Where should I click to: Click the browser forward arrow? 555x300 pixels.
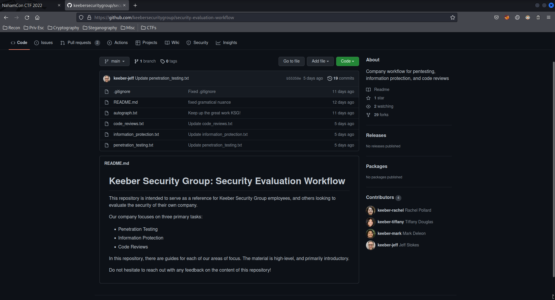17,18
